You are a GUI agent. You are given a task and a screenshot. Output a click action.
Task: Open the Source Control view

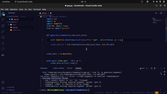pos(3,20)
